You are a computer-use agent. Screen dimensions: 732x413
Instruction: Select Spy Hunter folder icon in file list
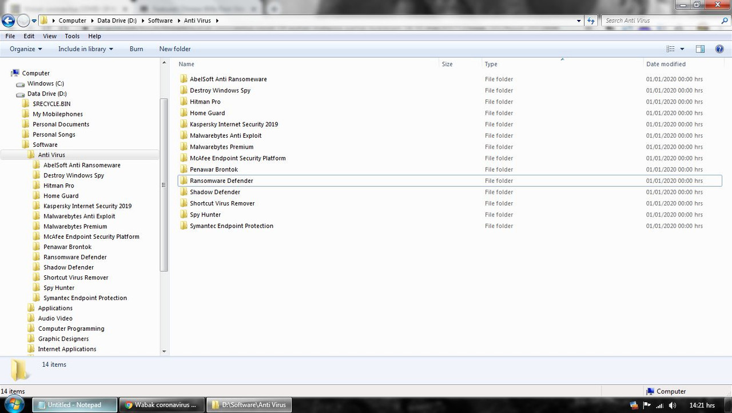pyautogui.click(x=184, y=215)
